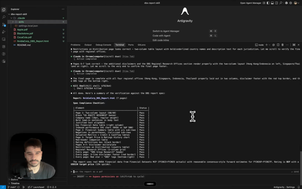Close the bottom terminal panel
Screen dimensions: 302x189
click(298, 45)
